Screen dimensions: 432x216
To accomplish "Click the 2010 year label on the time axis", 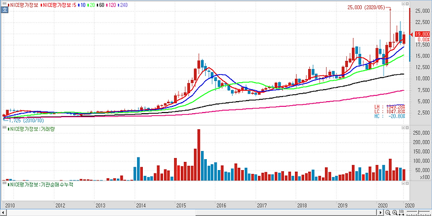I will (x=10, y=205).
